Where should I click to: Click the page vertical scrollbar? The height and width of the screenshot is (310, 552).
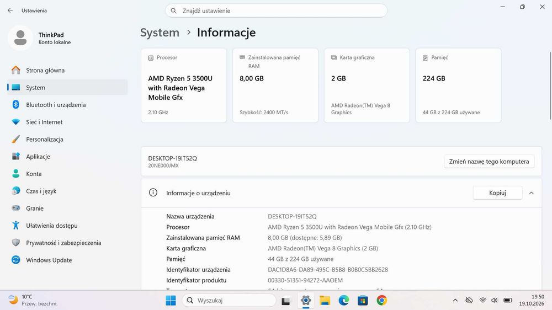pos(550,86)
